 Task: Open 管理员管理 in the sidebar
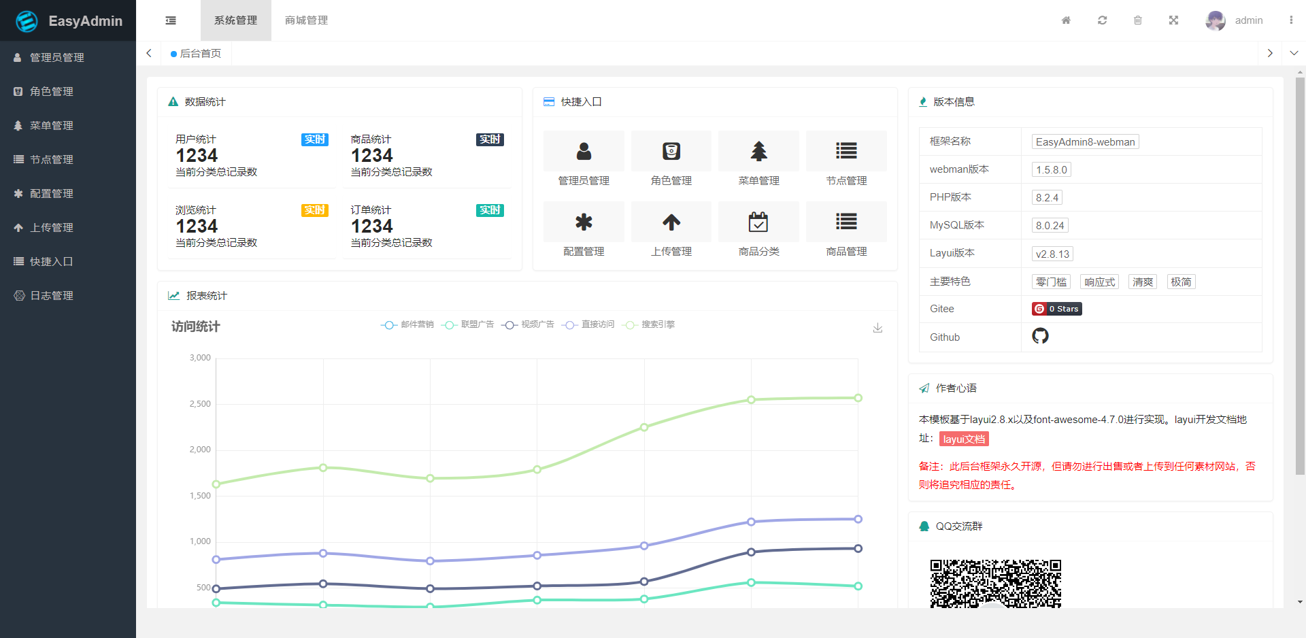(68, 58)
